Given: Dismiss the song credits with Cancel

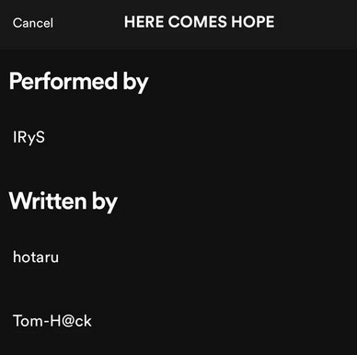Looking at the screenshot, I should (x=33, y=23).
